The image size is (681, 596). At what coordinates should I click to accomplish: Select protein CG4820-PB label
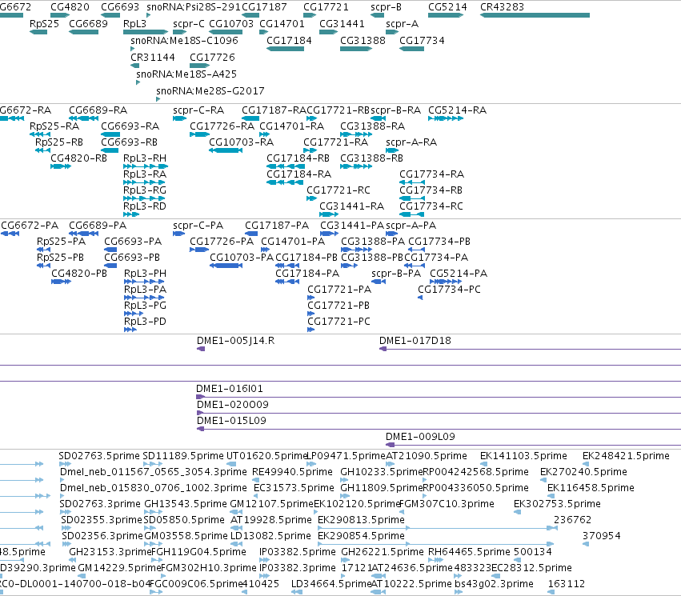79,274
